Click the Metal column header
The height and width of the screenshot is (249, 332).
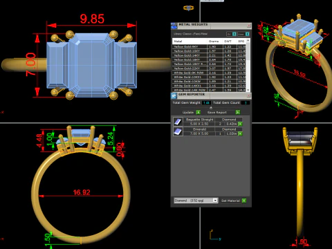point(190,41)
